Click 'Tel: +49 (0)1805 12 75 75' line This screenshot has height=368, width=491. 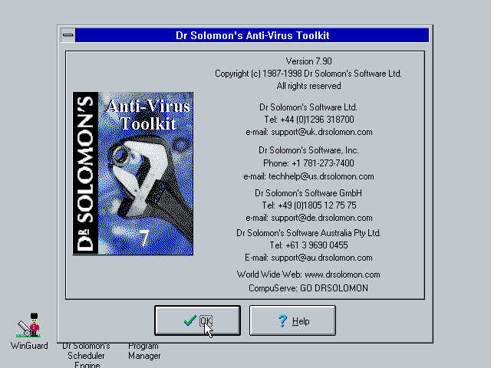coord(308,205)
